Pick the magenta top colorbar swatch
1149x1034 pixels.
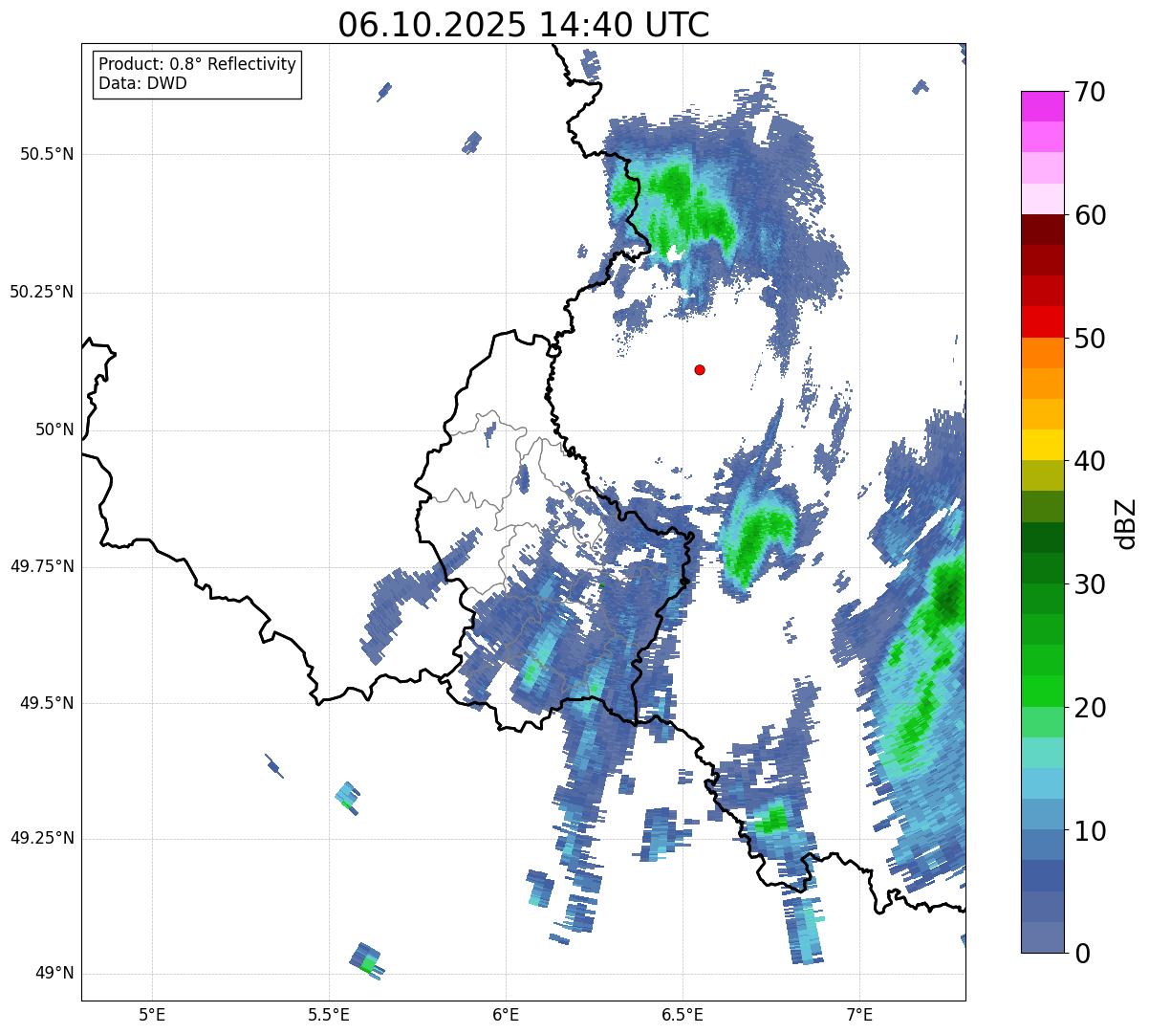(1042, 106)
